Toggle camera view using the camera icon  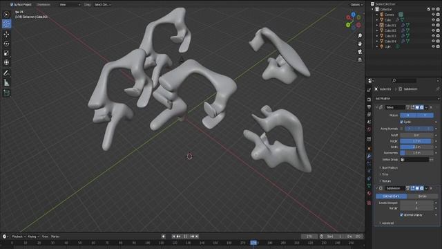[360, 52]
